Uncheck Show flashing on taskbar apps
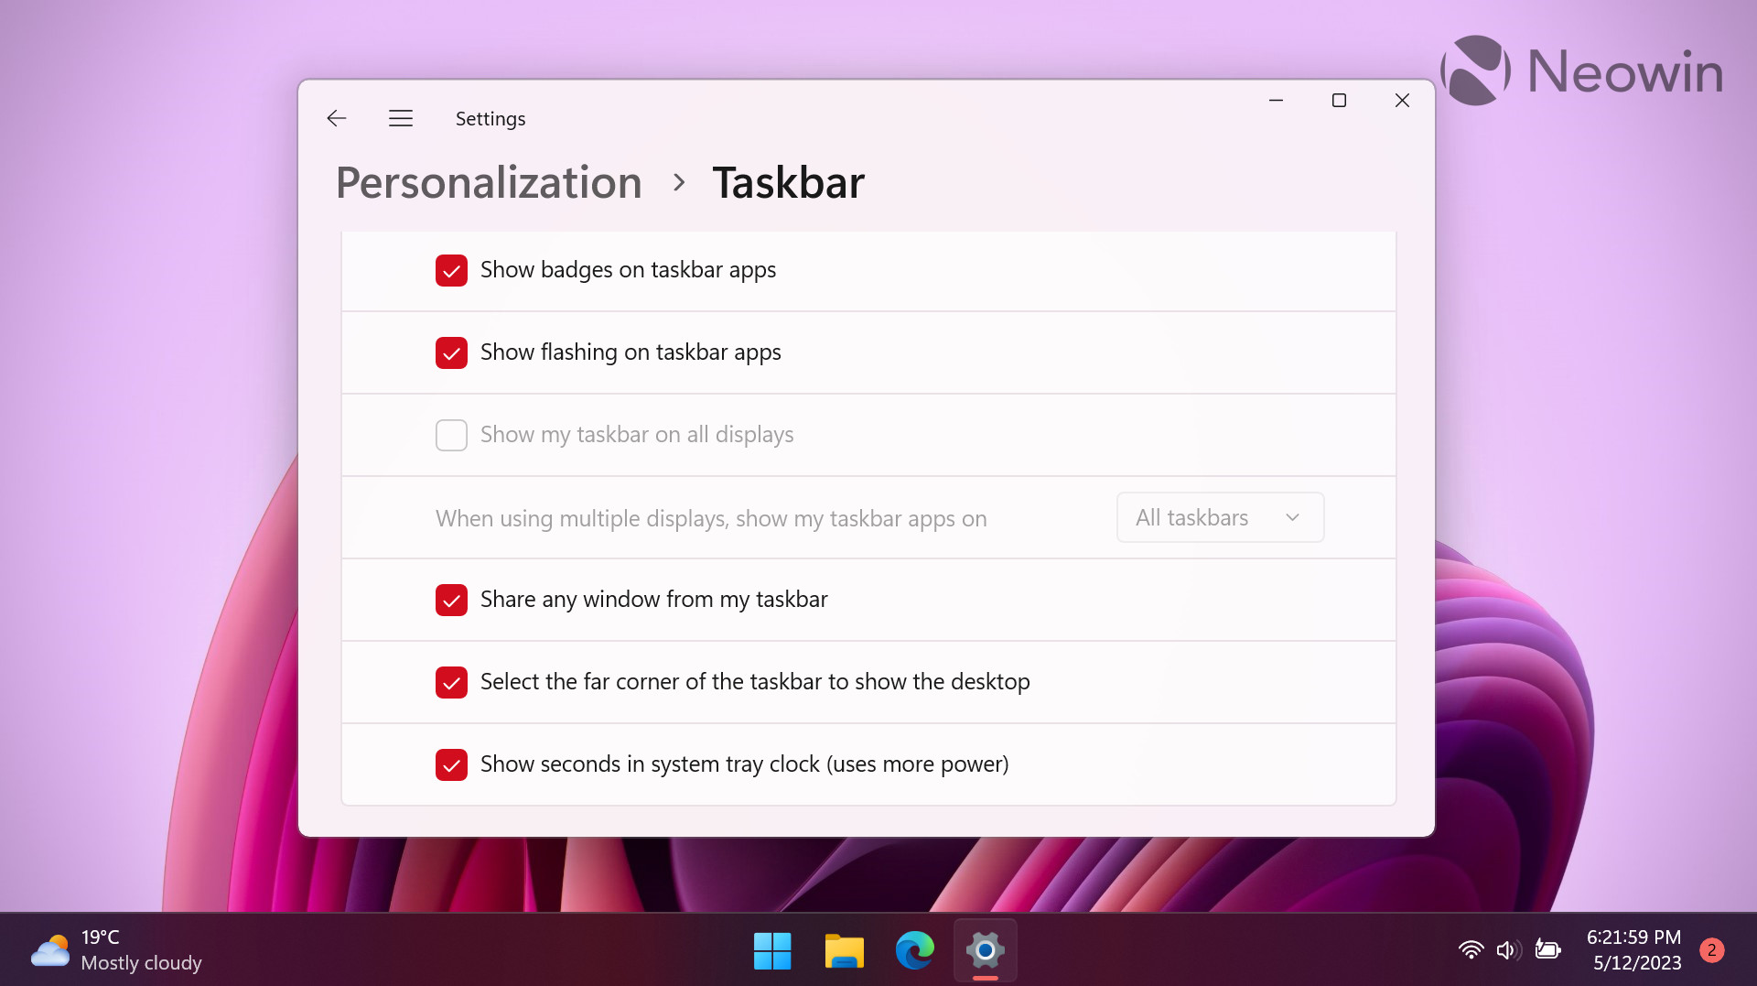 [x=451, y=352]
